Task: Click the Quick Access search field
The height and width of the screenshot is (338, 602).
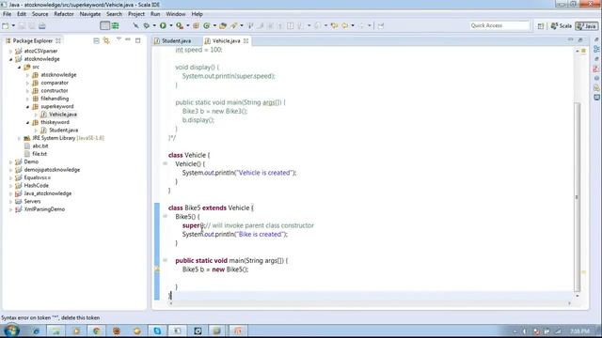Action: pyautogui.click(x=499, y=25)
